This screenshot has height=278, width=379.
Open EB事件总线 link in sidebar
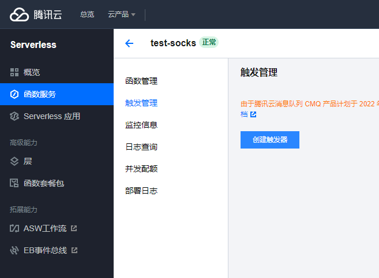pyautogui.click(x=57, y=250)
